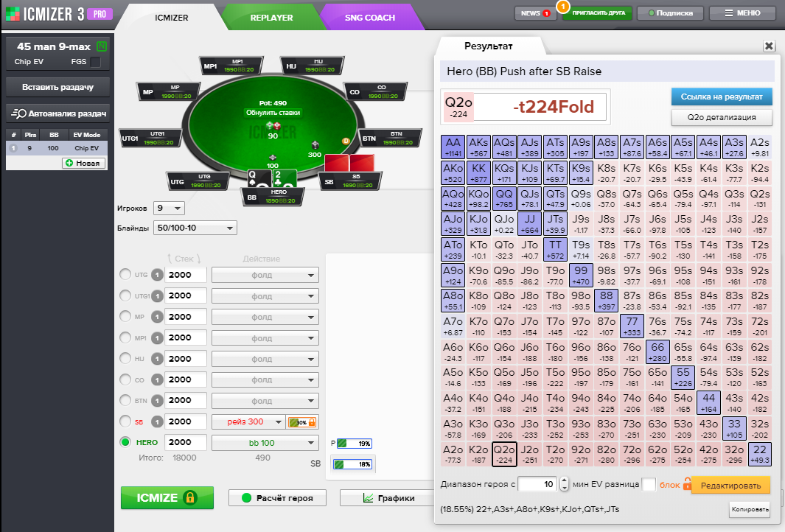Click the Ссылка на результат button
785x532 pixels.
point(722,97)
